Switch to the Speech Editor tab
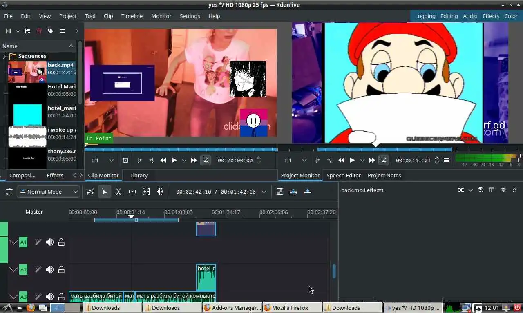The image size is (523, 313). [x=344, y=175]
